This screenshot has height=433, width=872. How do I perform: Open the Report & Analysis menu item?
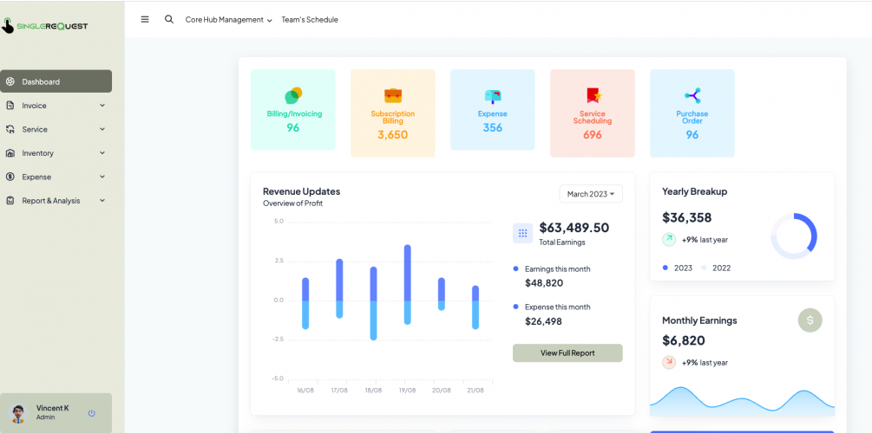point(56,201)
